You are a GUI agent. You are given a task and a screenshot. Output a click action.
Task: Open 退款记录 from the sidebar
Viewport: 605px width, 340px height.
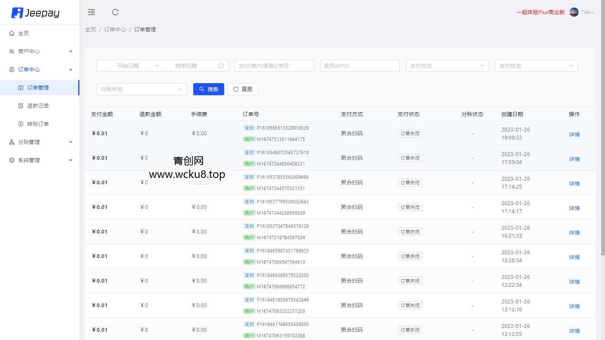pyautogui.click(x=38, y=105)
